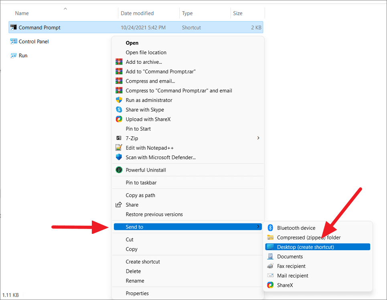Expand the 7-Zip submenu chevron
387x300 pixels.
[258, 138]
